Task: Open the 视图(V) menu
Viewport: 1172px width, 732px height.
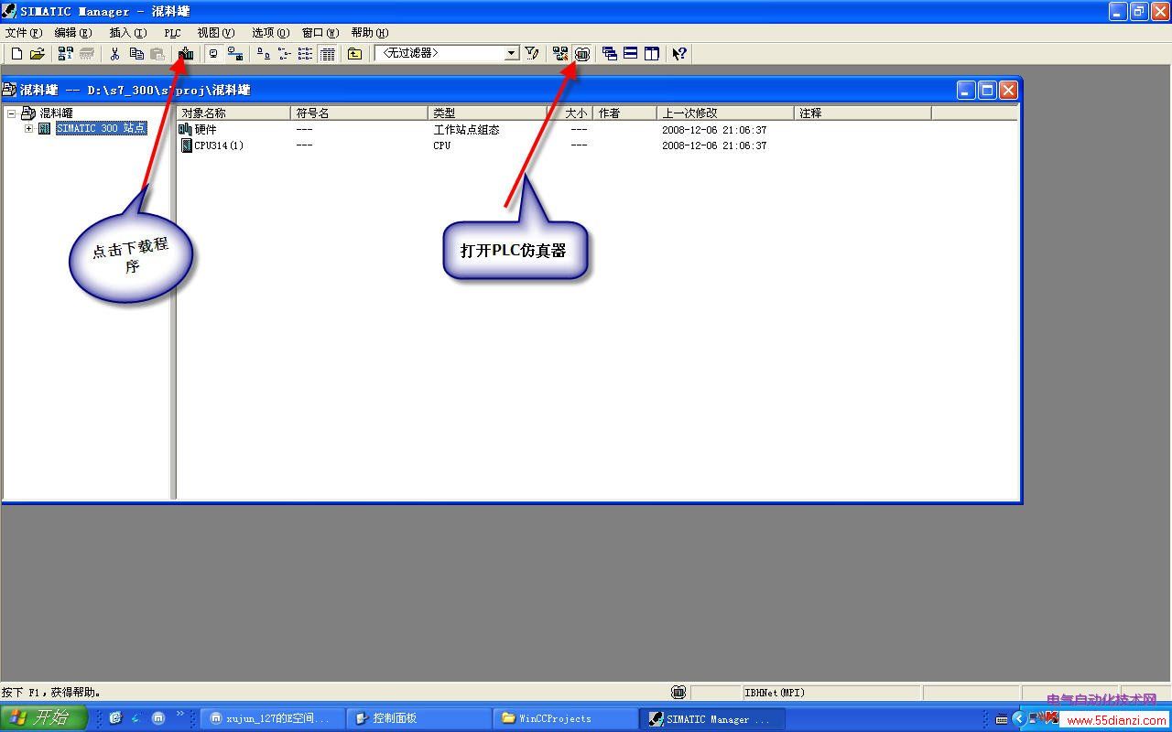Action: (216, 33)
